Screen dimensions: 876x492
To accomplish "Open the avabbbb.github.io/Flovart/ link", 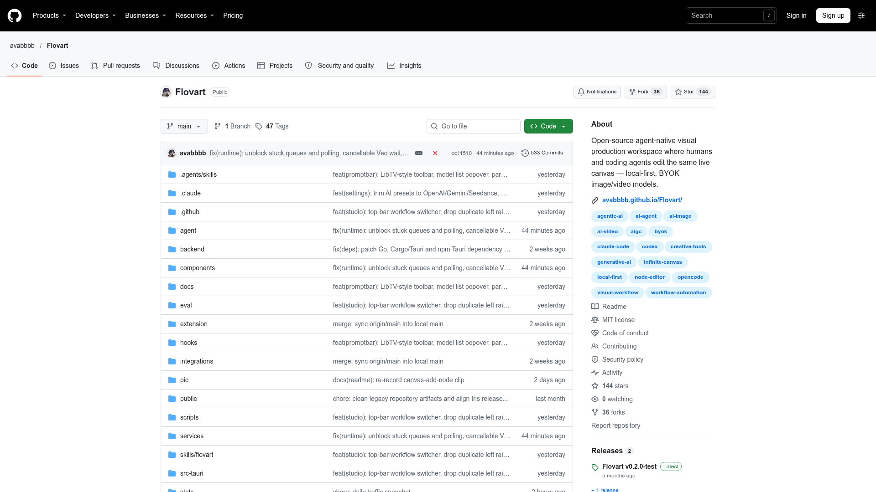I will [642, 200].
